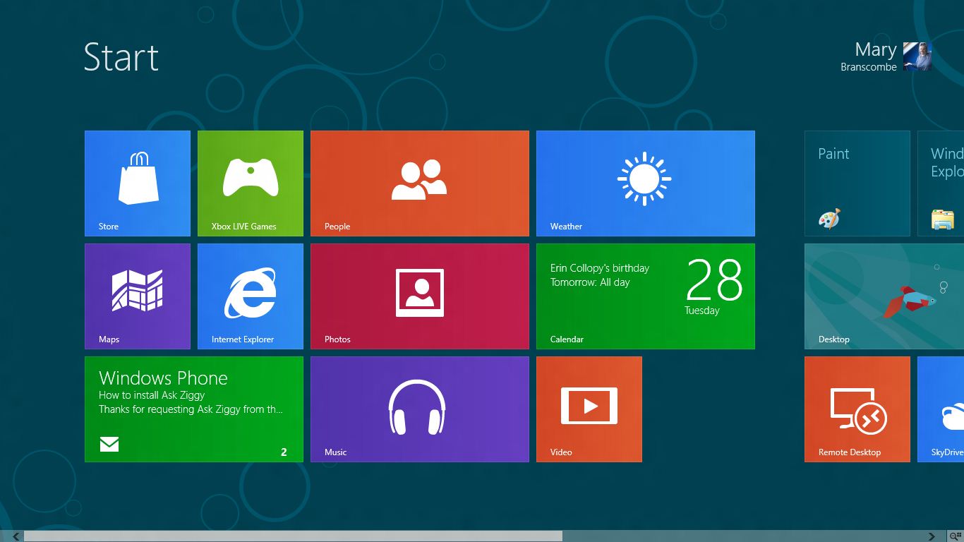Open the Video play tile

pyautogui.click(x=589, y=409)
